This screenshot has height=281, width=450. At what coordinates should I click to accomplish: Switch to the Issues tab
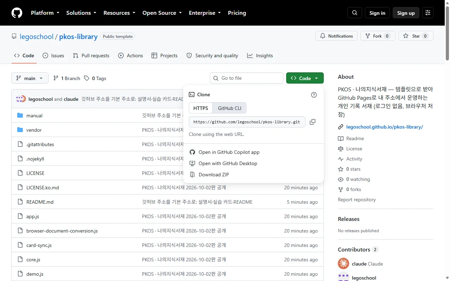pos(53,55)
